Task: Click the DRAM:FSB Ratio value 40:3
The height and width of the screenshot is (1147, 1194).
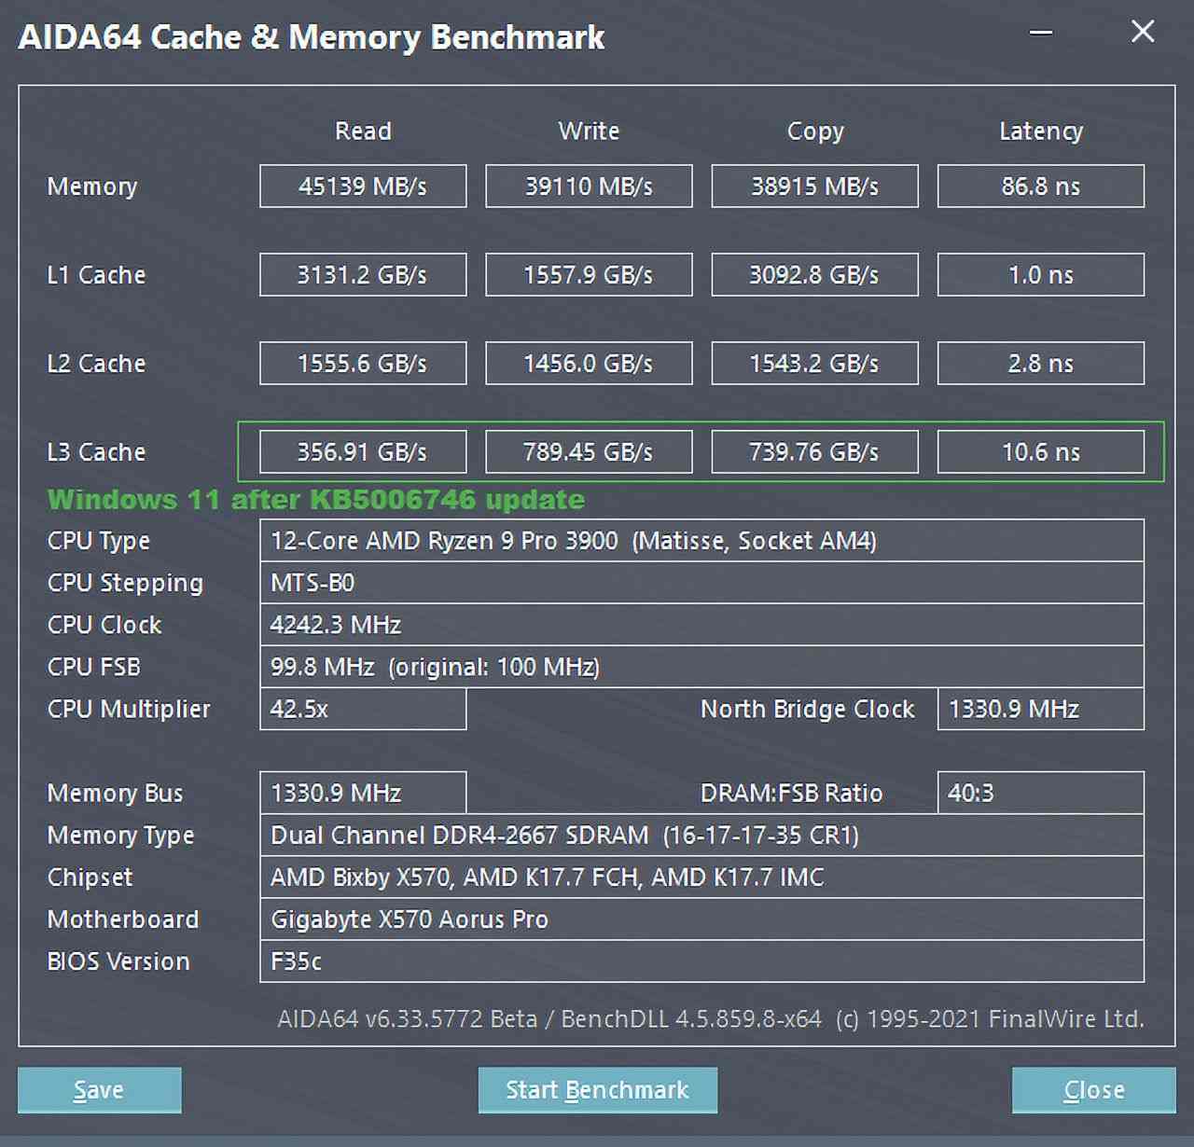Action: (1040, 793)
